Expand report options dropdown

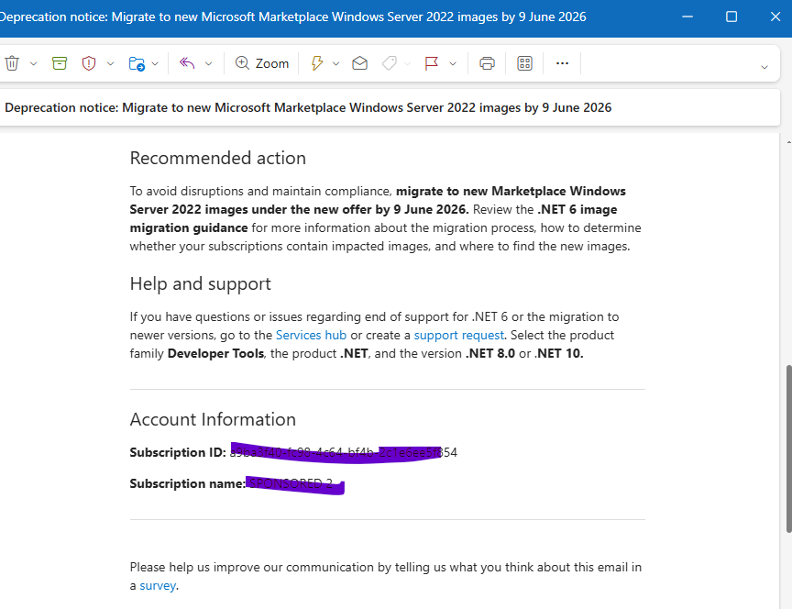[110, 63]
